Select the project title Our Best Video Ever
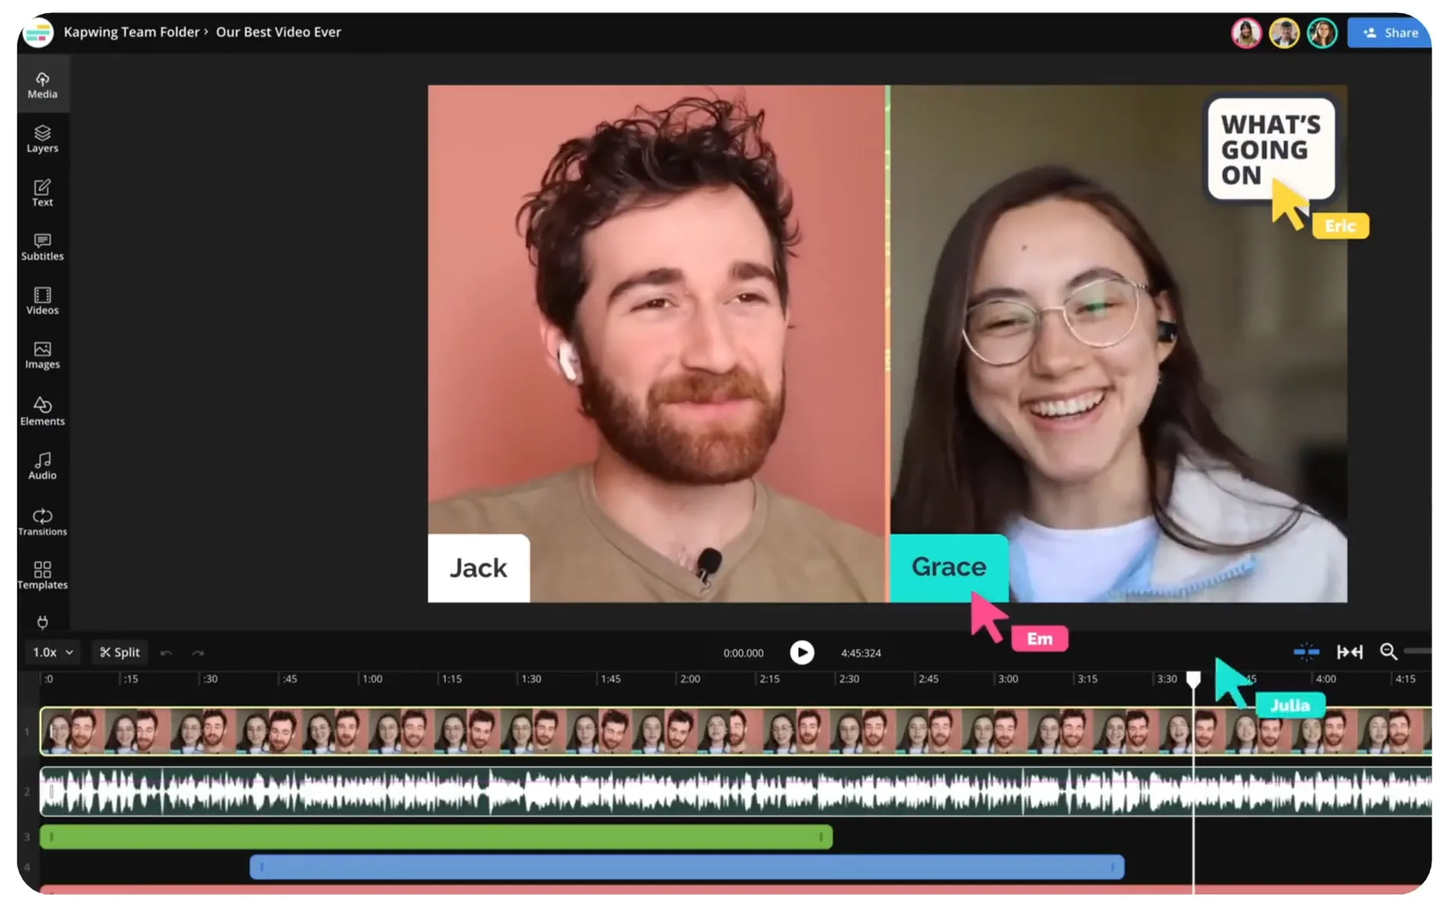The width and height of the screenshot is (1446, 910). [279, 32]
